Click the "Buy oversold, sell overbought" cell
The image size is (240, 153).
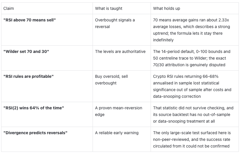(122, 86)
